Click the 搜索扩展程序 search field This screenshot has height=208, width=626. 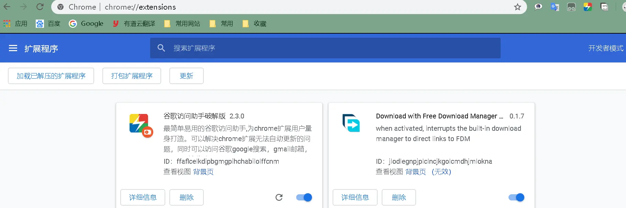[x=325, y=48]
